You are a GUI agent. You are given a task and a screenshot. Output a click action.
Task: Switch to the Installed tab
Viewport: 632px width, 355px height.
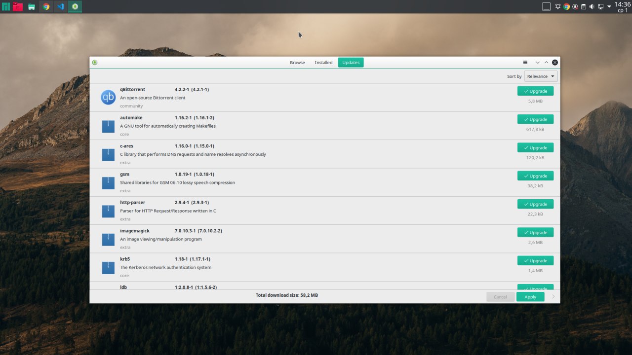point(323,63)
